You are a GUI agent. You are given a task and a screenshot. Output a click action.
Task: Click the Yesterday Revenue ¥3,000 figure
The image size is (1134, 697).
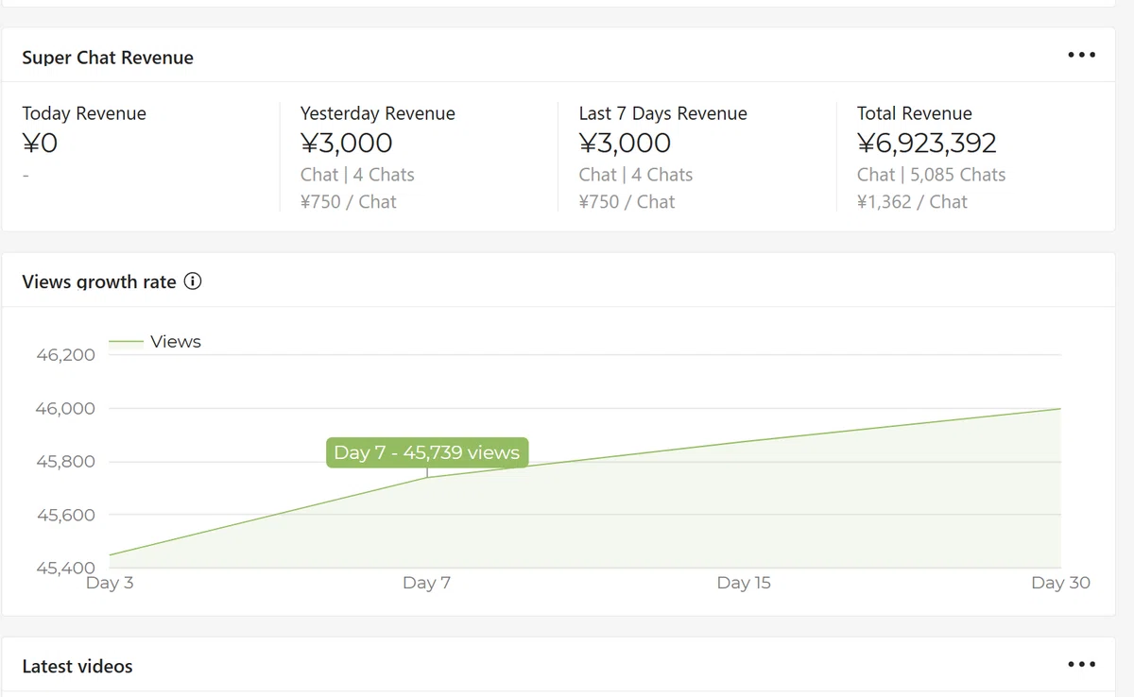click(x=346, y=143)
